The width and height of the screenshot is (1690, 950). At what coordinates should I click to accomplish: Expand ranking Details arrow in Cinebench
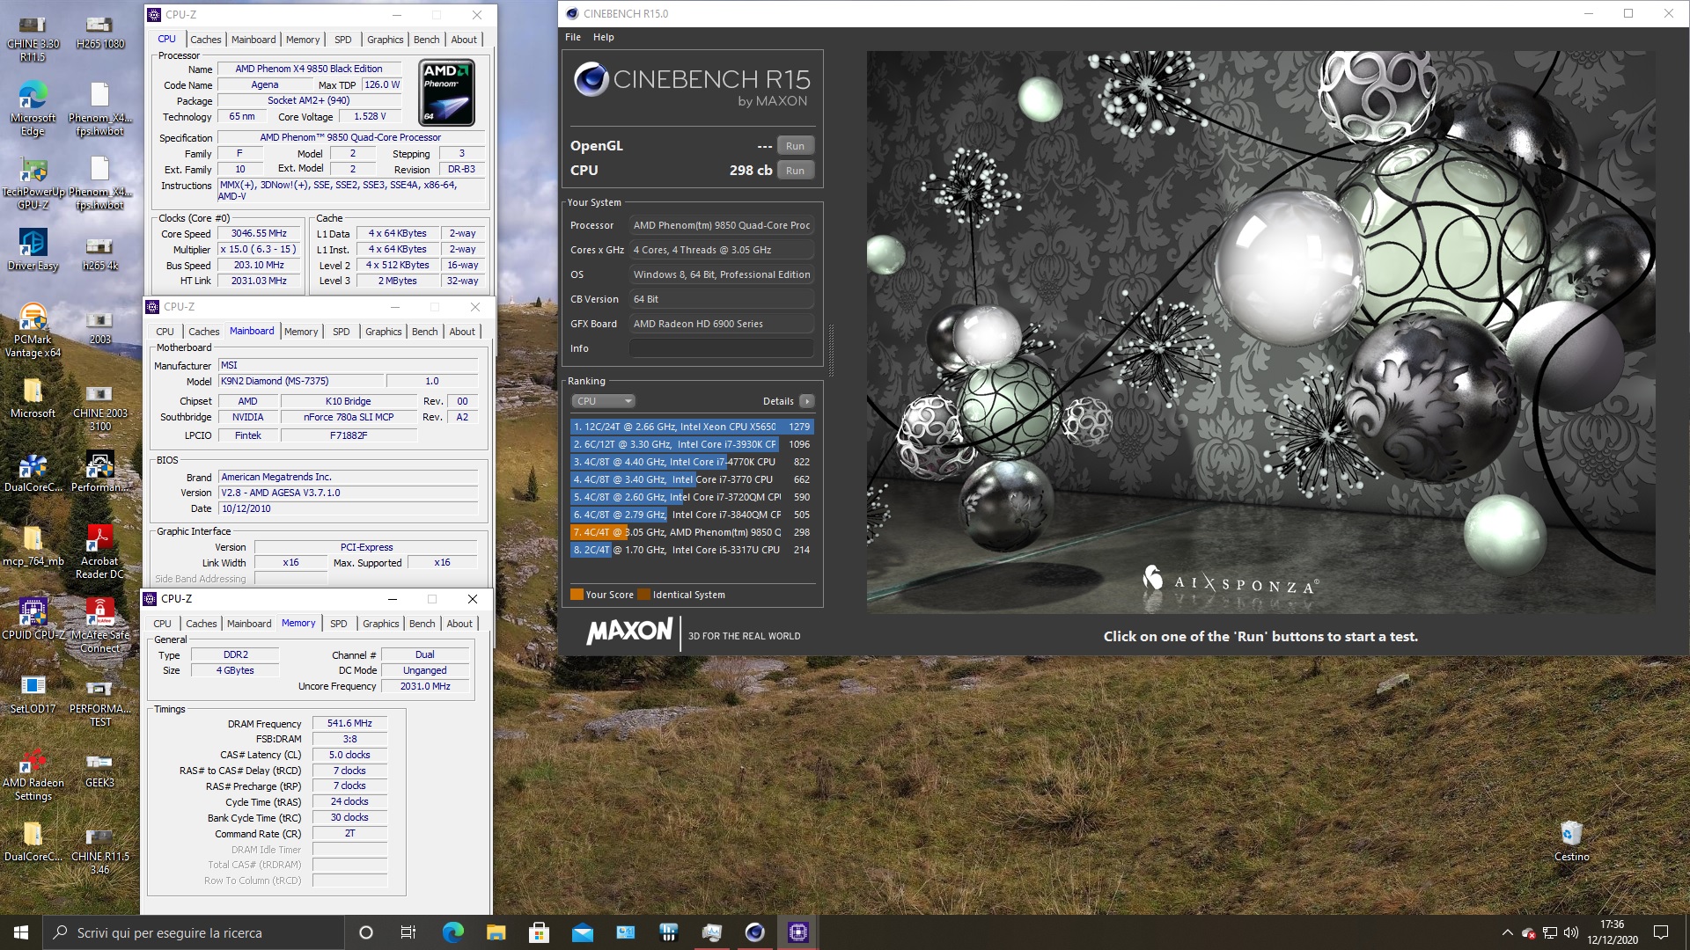[x=806, y=401]
